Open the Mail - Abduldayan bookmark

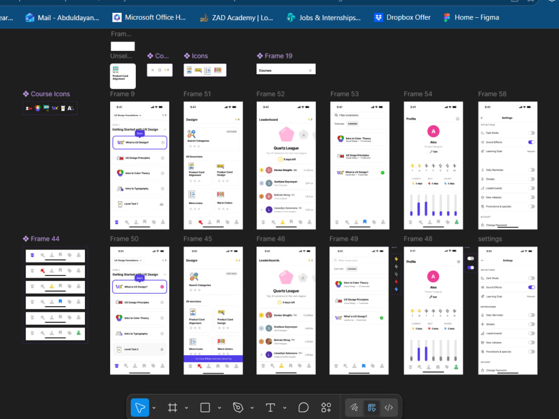tap(62, 17)
